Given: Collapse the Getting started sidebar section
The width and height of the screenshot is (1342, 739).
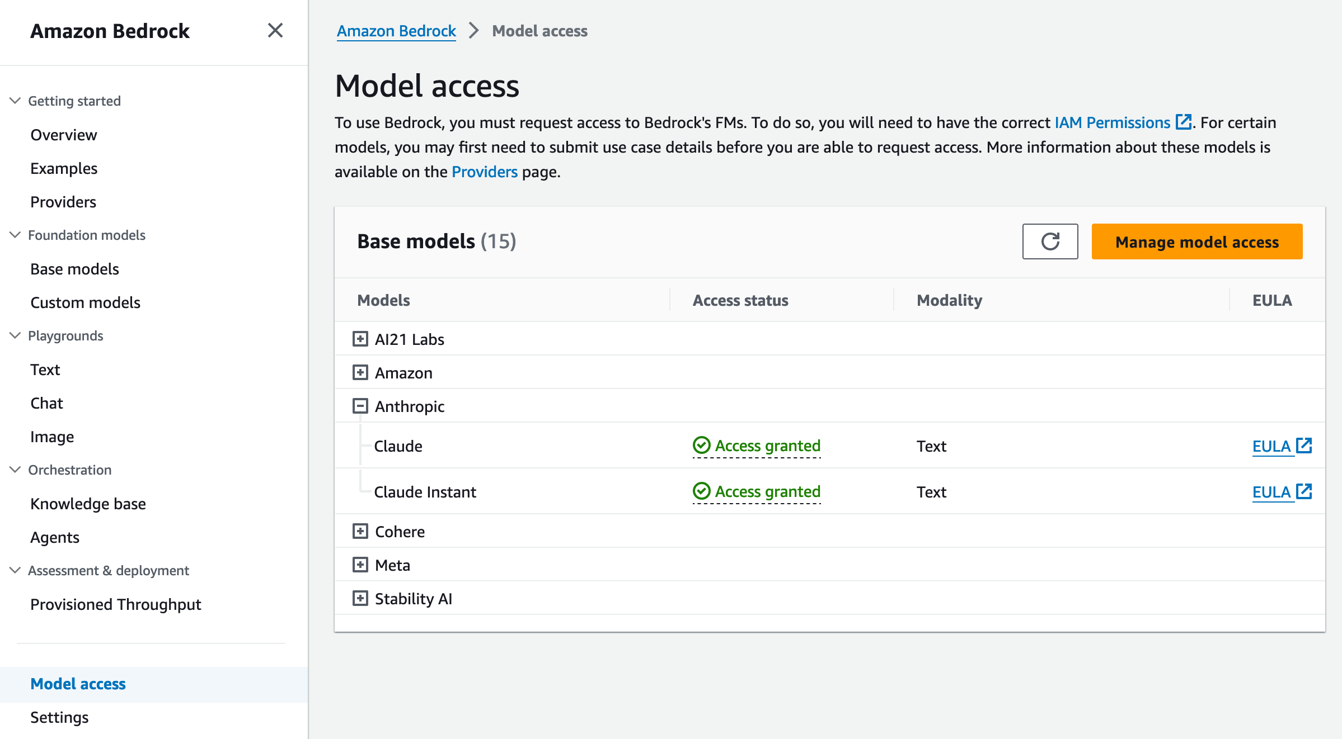Looking at the screenshot, I should pyautogui.click(x=16, y=101).
